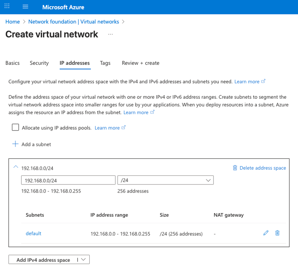Delete the default subnet with trash icon
Image resolution: width=298 pixels, height=271 pixels.
point(277,233)
